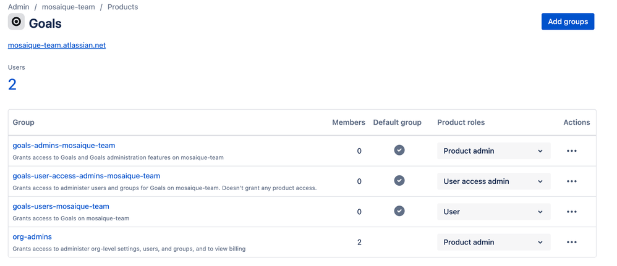Image resolution: width=617 pixels, height=266 pixels.
Task: Click member count 0 for goals-user-access-admins-mosaique-team
Action: [359, 181]
